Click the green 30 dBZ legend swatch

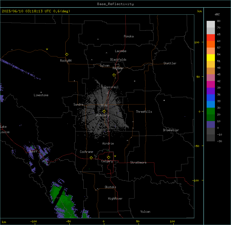(211, 111)
